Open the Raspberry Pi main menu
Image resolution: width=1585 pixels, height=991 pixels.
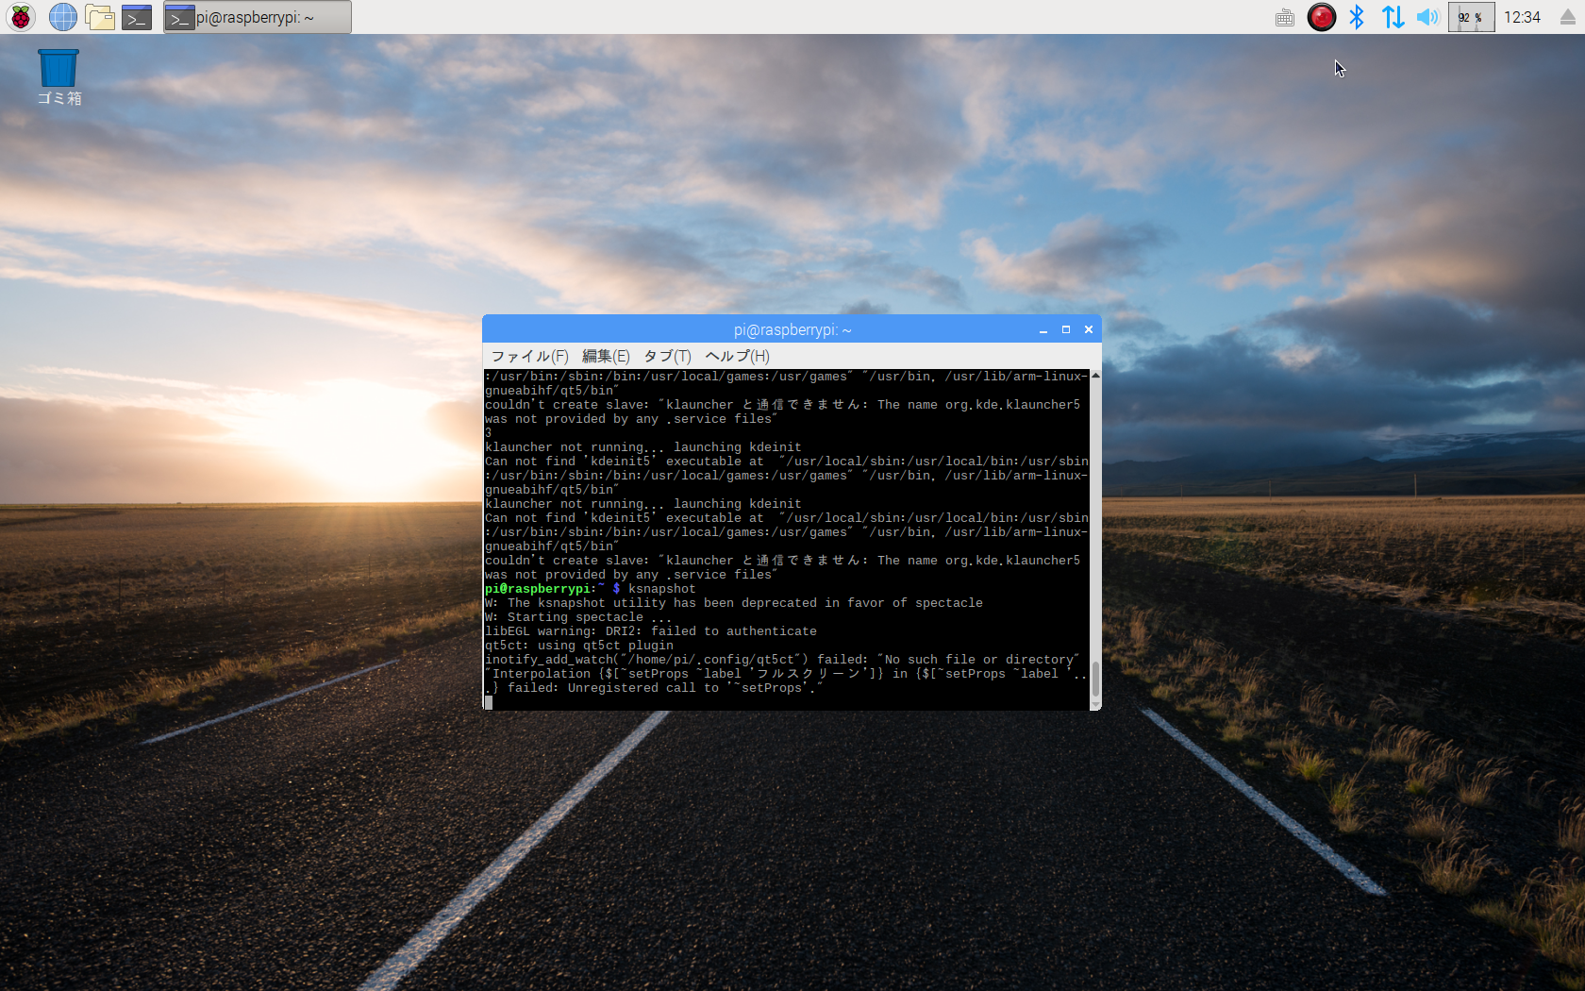[21, 17]
